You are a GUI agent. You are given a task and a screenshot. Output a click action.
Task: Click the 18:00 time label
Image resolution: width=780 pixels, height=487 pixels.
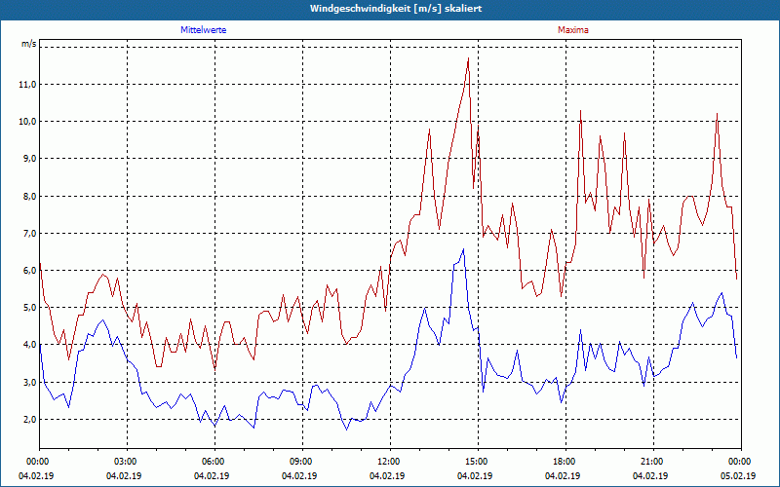tap(565, 462)
